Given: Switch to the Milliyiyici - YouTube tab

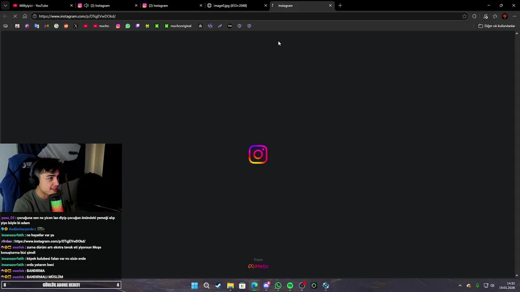Looking at the screenshot, I should pyautogui.click(x=42, y=6).
